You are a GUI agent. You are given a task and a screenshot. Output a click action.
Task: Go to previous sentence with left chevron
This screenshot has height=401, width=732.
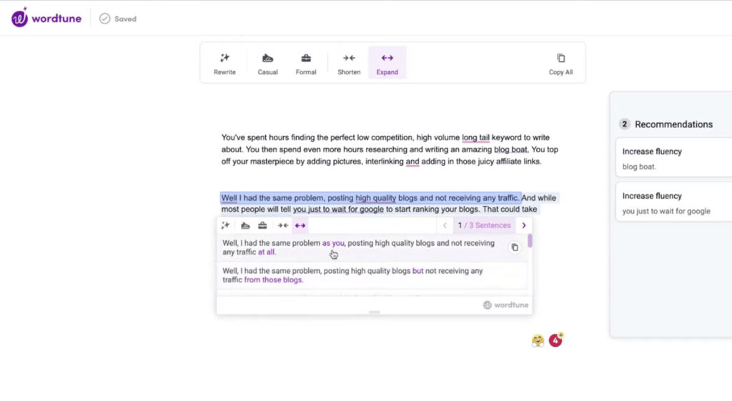[445, 225]
